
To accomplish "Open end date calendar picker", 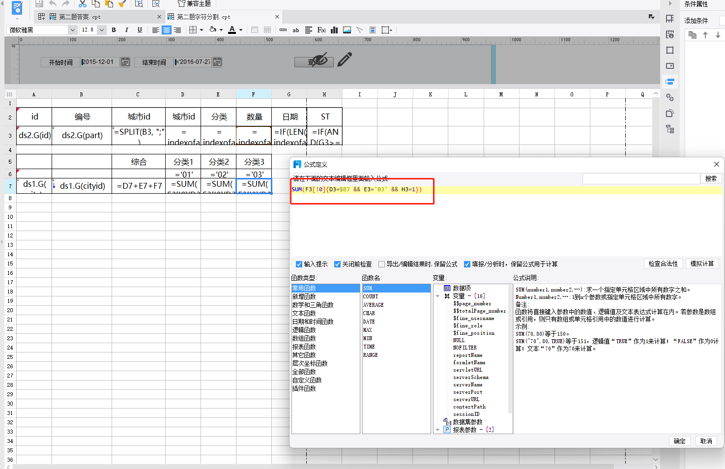I will click(x=217, y=62).
